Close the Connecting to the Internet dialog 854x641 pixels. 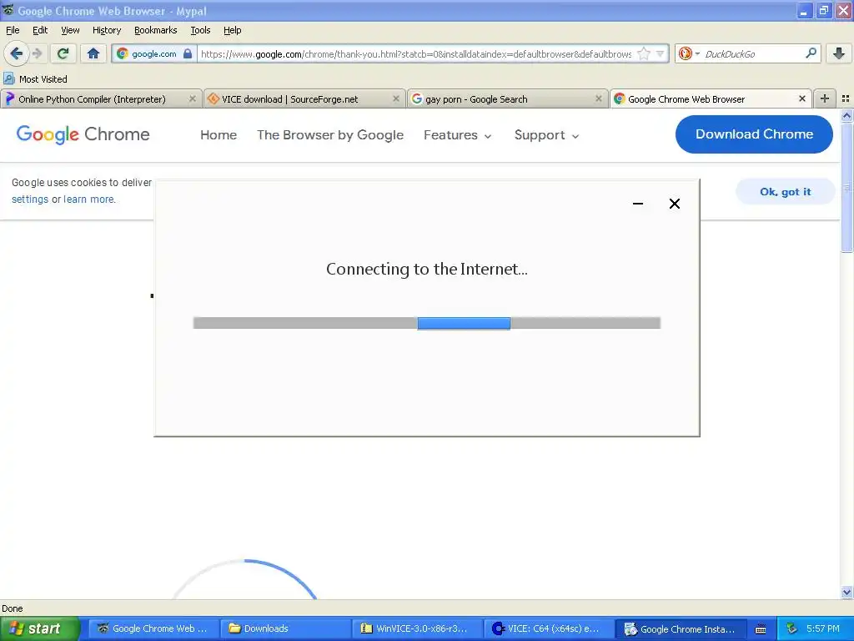pos(674,204)
